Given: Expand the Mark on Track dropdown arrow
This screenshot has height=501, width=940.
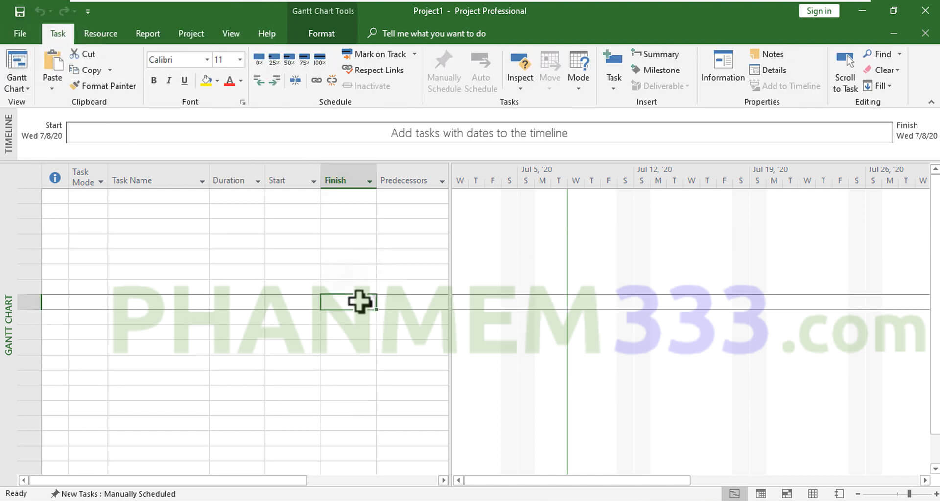Looking at the screenshot, I should (x=414, y=54).
